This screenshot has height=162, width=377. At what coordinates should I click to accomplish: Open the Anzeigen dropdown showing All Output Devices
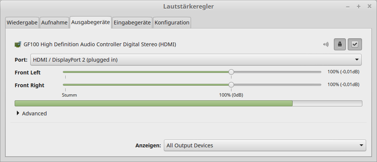[264, 145]
